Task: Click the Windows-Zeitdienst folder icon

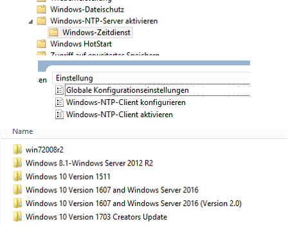Action: point(53,32)
